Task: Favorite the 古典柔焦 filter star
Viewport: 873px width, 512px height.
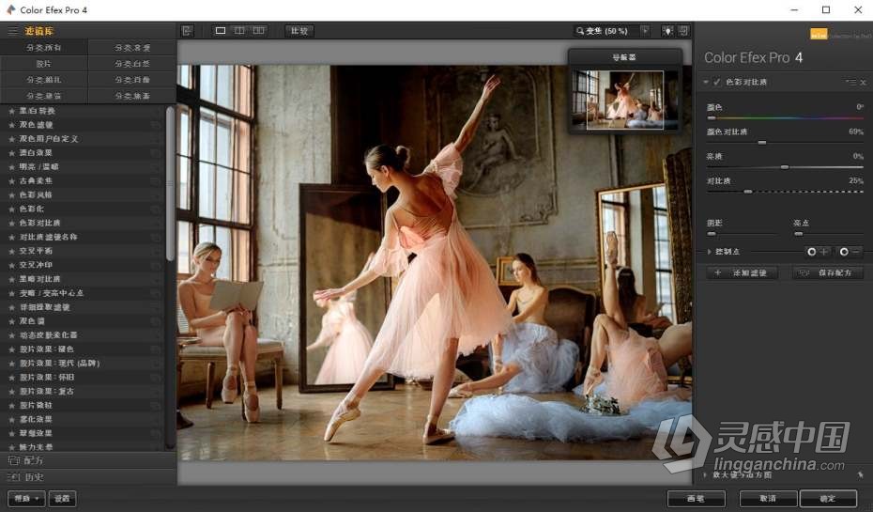Action: (11, 181)
